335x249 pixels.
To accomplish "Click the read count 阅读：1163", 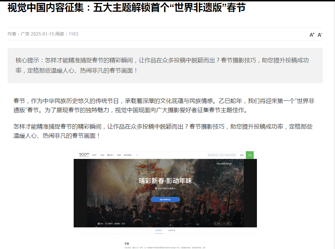I will (67, 34).
